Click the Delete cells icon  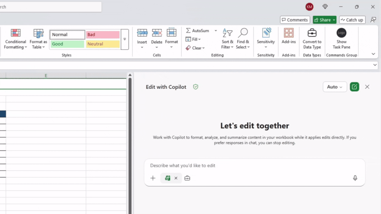coord(157,33)
